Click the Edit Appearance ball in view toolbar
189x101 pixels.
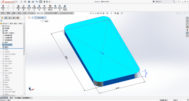click(115, 13)
